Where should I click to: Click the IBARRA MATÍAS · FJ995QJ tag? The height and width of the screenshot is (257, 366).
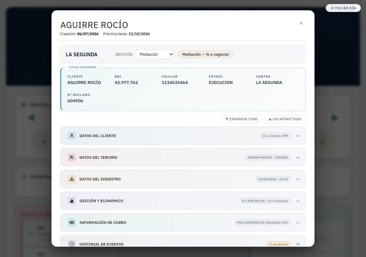tap(268, 157)
